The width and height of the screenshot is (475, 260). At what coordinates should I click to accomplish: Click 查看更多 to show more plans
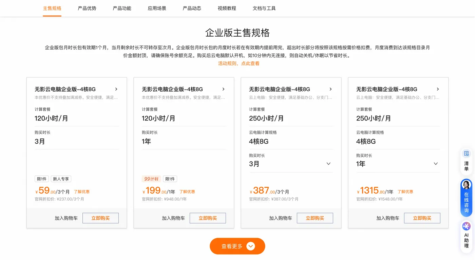237,246
